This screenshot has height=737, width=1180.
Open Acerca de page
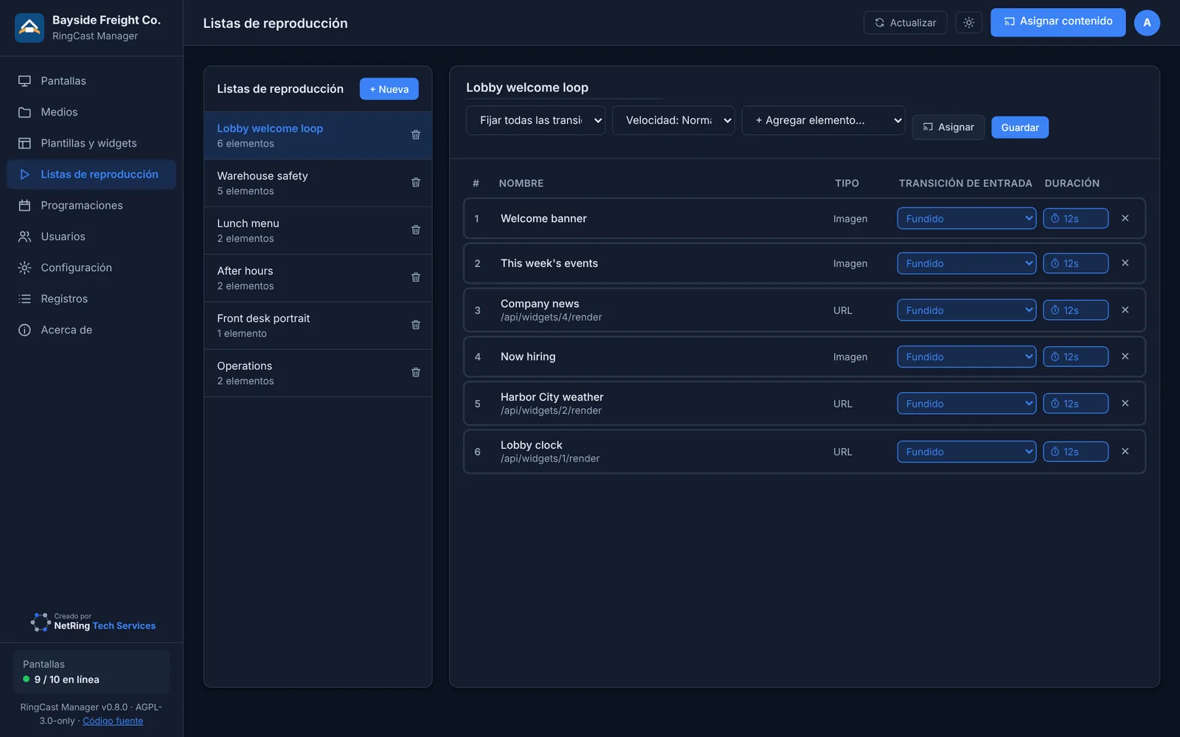pos(91,329)
